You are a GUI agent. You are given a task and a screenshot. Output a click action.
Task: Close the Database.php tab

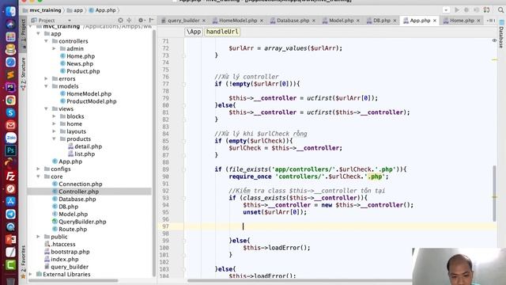point(314,21)
